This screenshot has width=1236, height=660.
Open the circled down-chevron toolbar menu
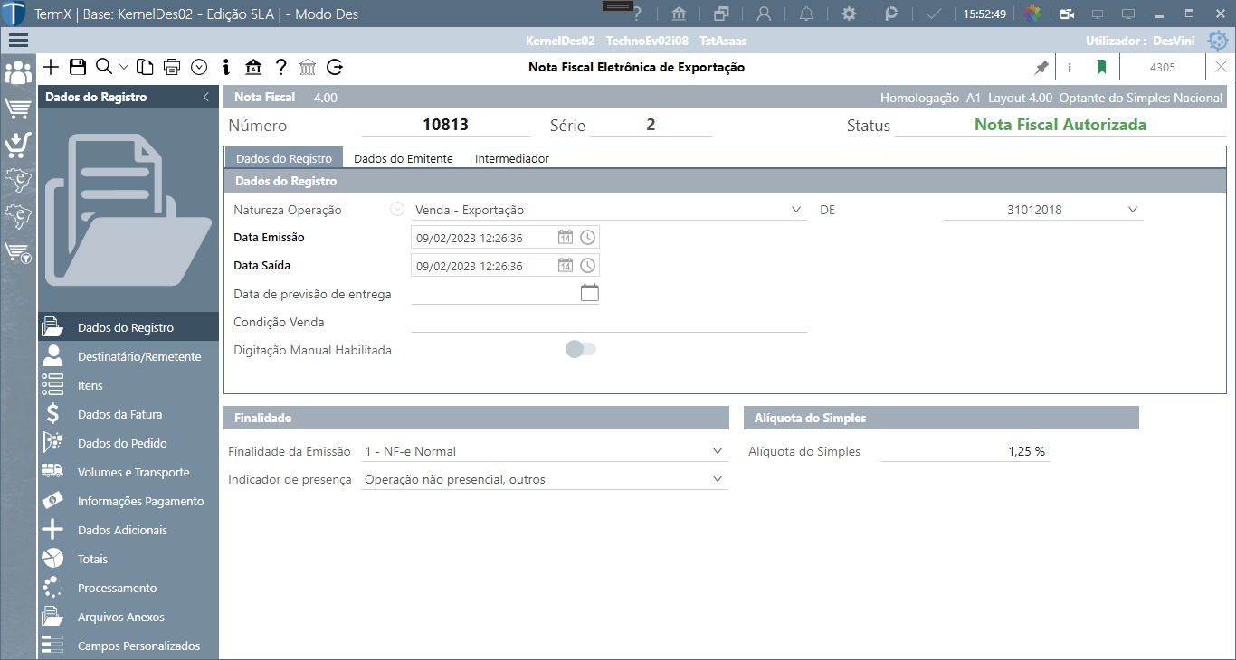pyautogui.click(x=199, y=67)
